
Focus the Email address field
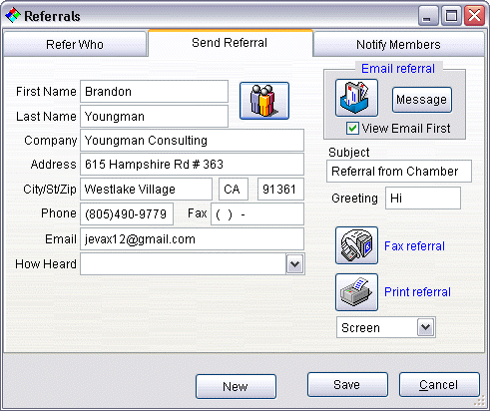tap(192, 239)
